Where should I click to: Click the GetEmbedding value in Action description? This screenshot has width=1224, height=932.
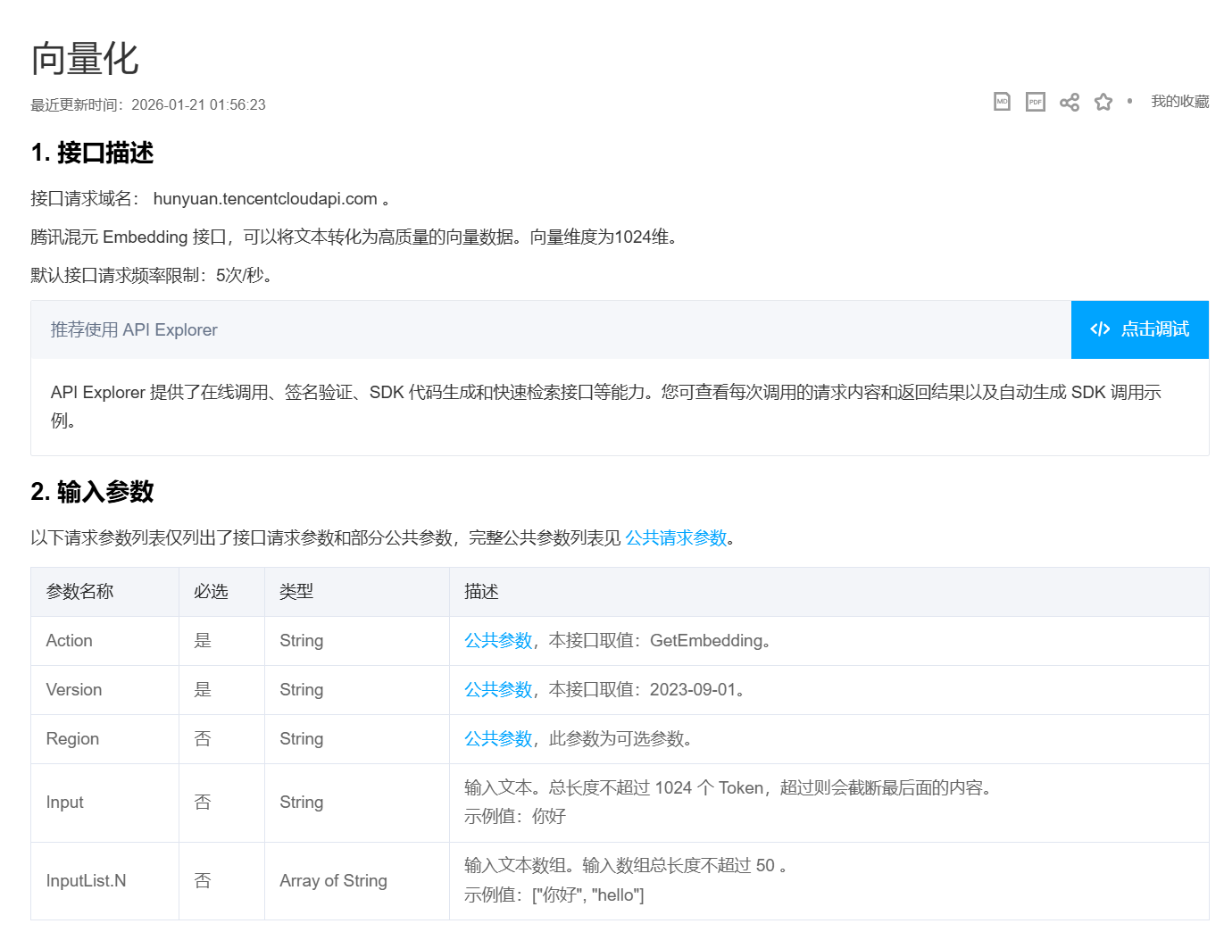(x=706, y=640)
